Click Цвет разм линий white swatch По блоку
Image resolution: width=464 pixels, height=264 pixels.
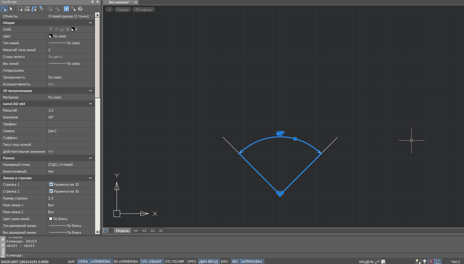(x=51, y=219)
